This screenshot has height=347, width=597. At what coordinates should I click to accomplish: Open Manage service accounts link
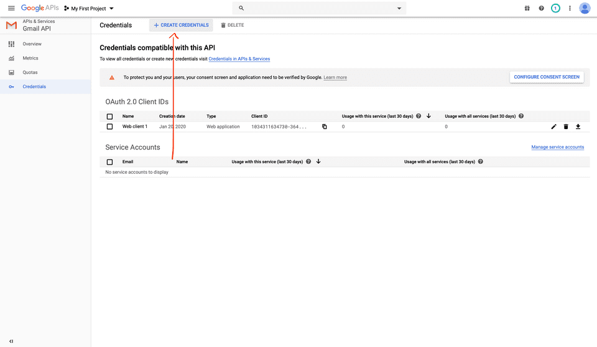point(557,147)
